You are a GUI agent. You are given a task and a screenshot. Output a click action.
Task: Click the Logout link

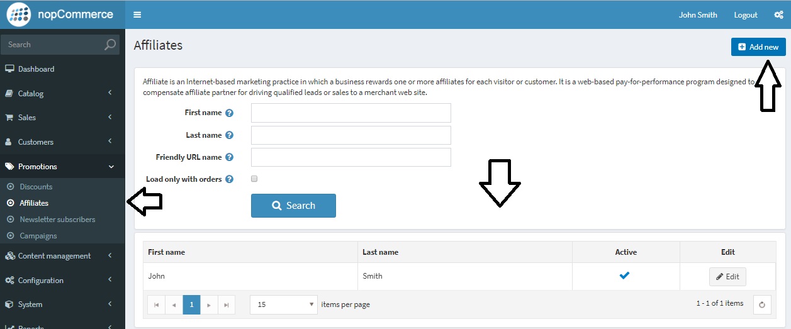click(746, 15)
